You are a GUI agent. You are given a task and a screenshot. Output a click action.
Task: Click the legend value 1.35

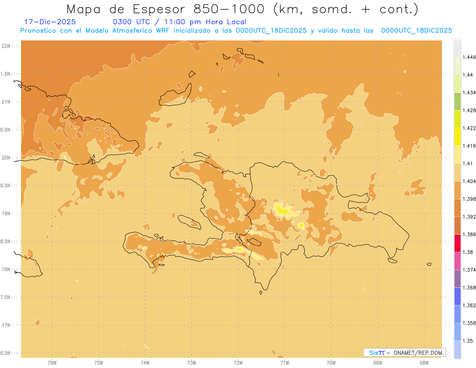coord(468,341)
